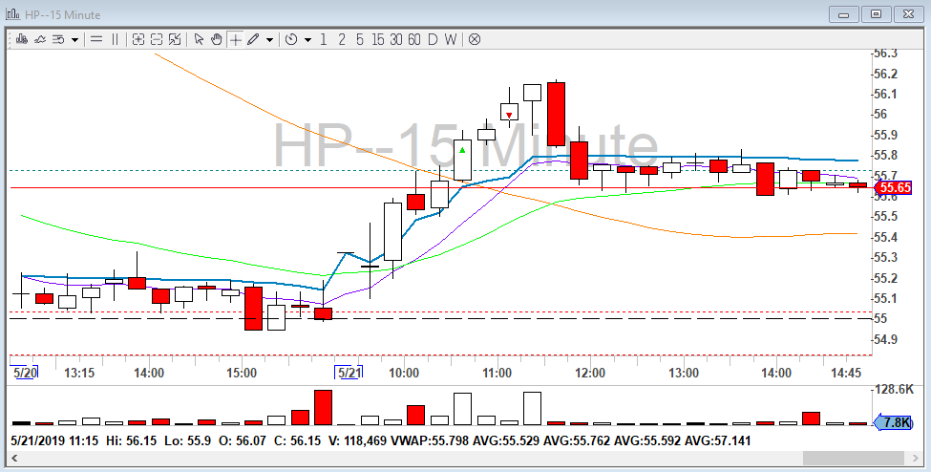
Task: Click the chart icon in title bar
Action: click(12, 13)
